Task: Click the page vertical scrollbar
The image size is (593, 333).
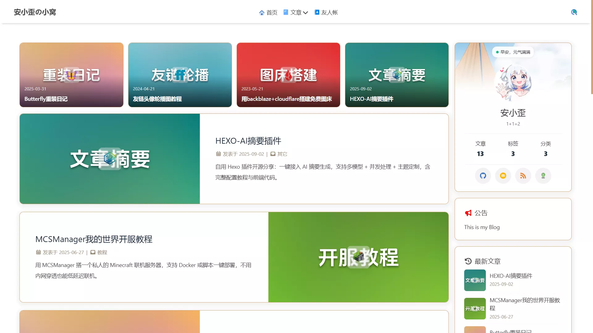Action: tap(591, 47)
